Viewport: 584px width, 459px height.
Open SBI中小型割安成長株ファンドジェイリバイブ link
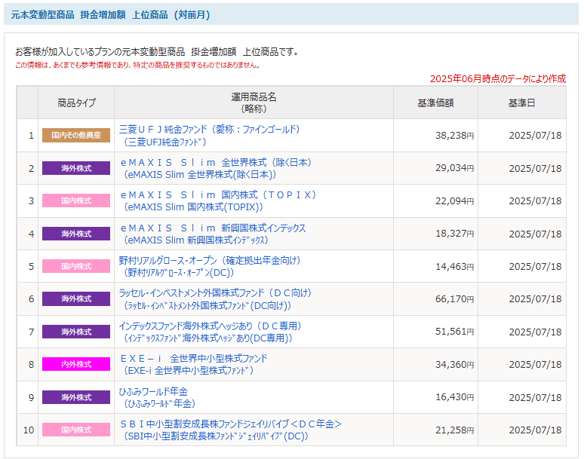230,430
